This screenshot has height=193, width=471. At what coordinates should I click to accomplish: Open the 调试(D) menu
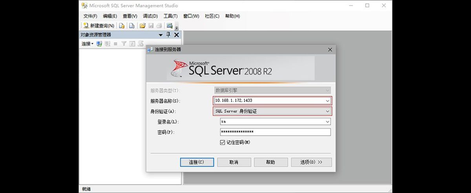click(150, 16)
